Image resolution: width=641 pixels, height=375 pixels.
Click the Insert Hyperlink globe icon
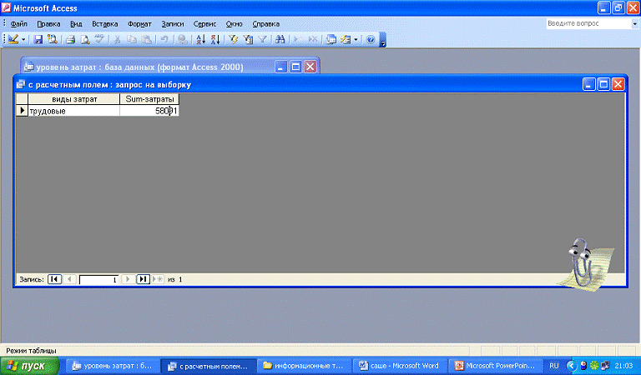[x=182, y=39]
